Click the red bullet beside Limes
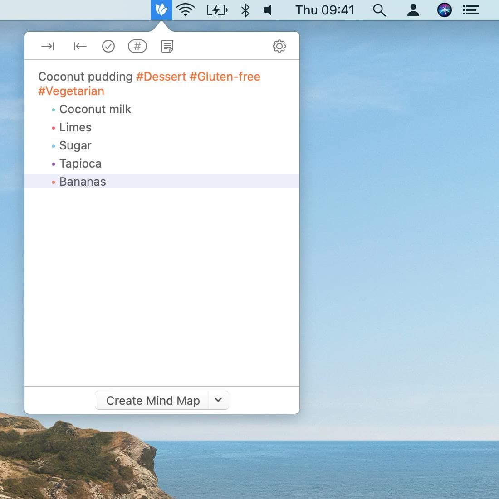Image resolution: width=499 pixels, height=499 pixels. tap(54, 127)
